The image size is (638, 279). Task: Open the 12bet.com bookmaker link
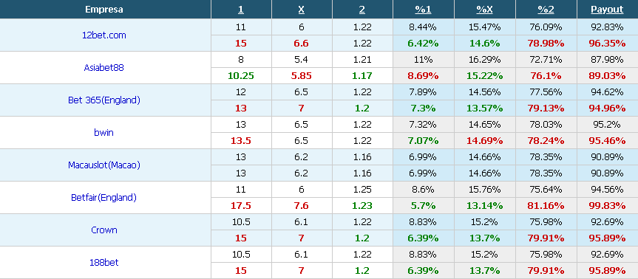coord(104,35)
